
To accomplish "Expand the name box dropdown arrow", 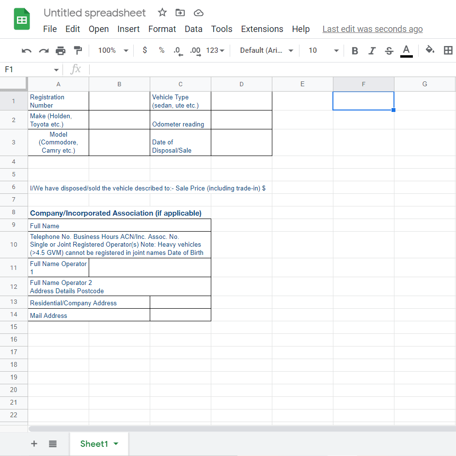I will click(x=56, y=70).
